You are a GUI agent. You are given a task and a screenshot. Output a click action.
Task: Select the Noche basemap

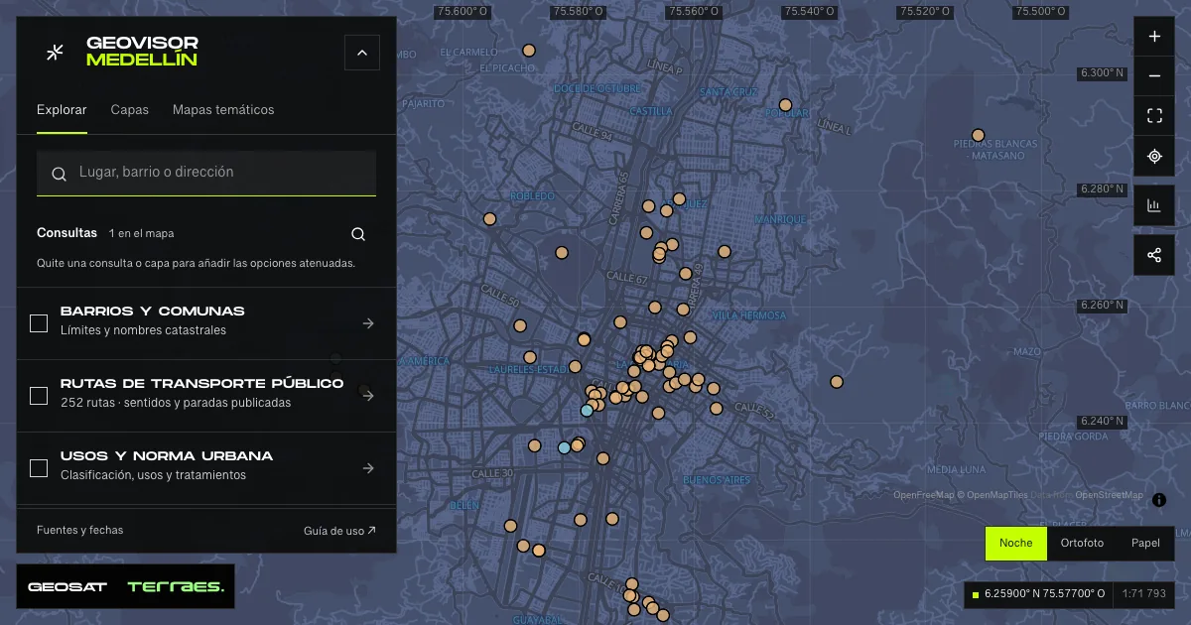(1015, 544)
